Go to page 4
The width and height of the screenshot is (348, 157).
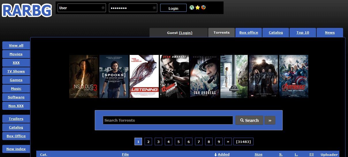169,141
